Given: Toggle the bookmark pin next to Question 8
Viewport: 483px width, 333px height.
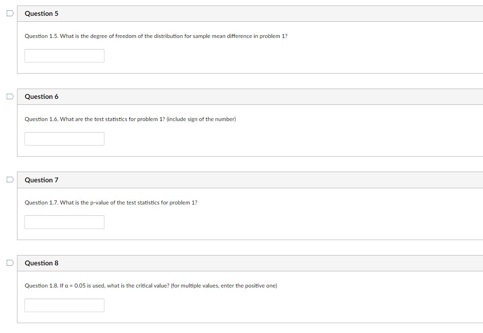Looking at the screenshot, I should (10, 263).
